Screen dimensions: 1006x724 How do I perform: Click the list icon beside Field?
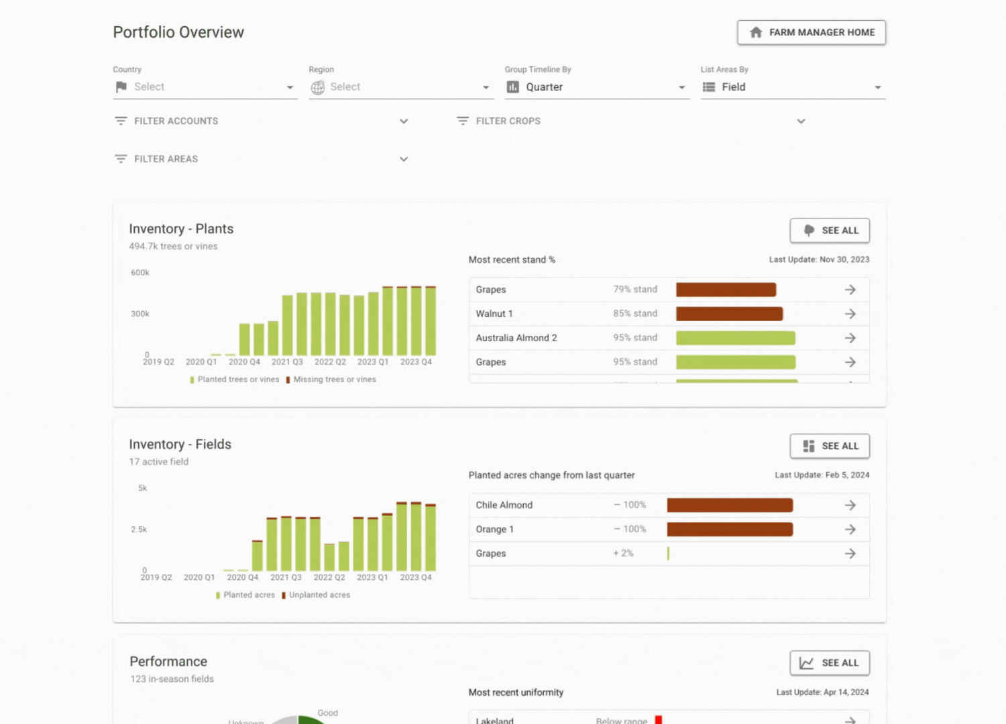(x=708, y=87)
